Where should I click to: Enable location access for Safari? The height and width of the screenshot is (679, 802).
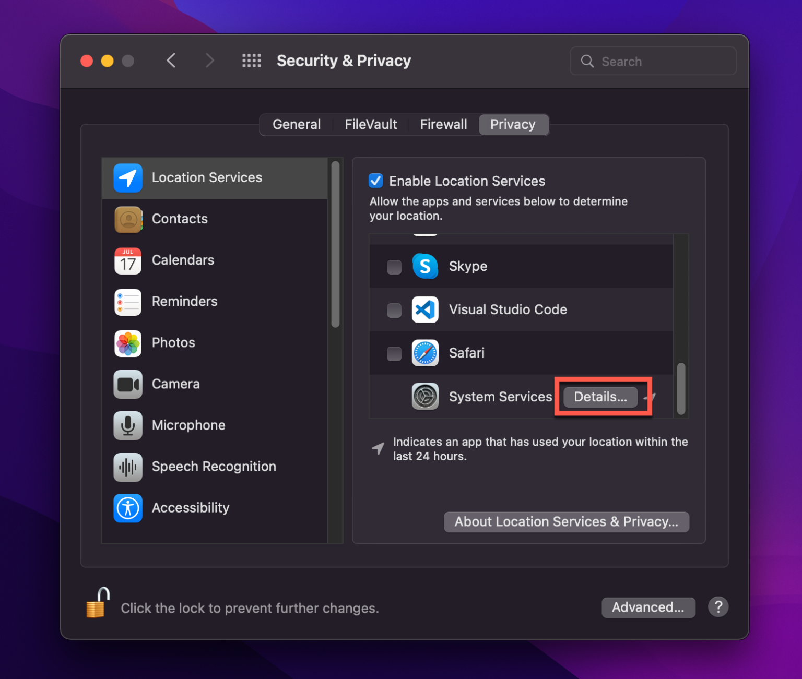tap(394, 353)
